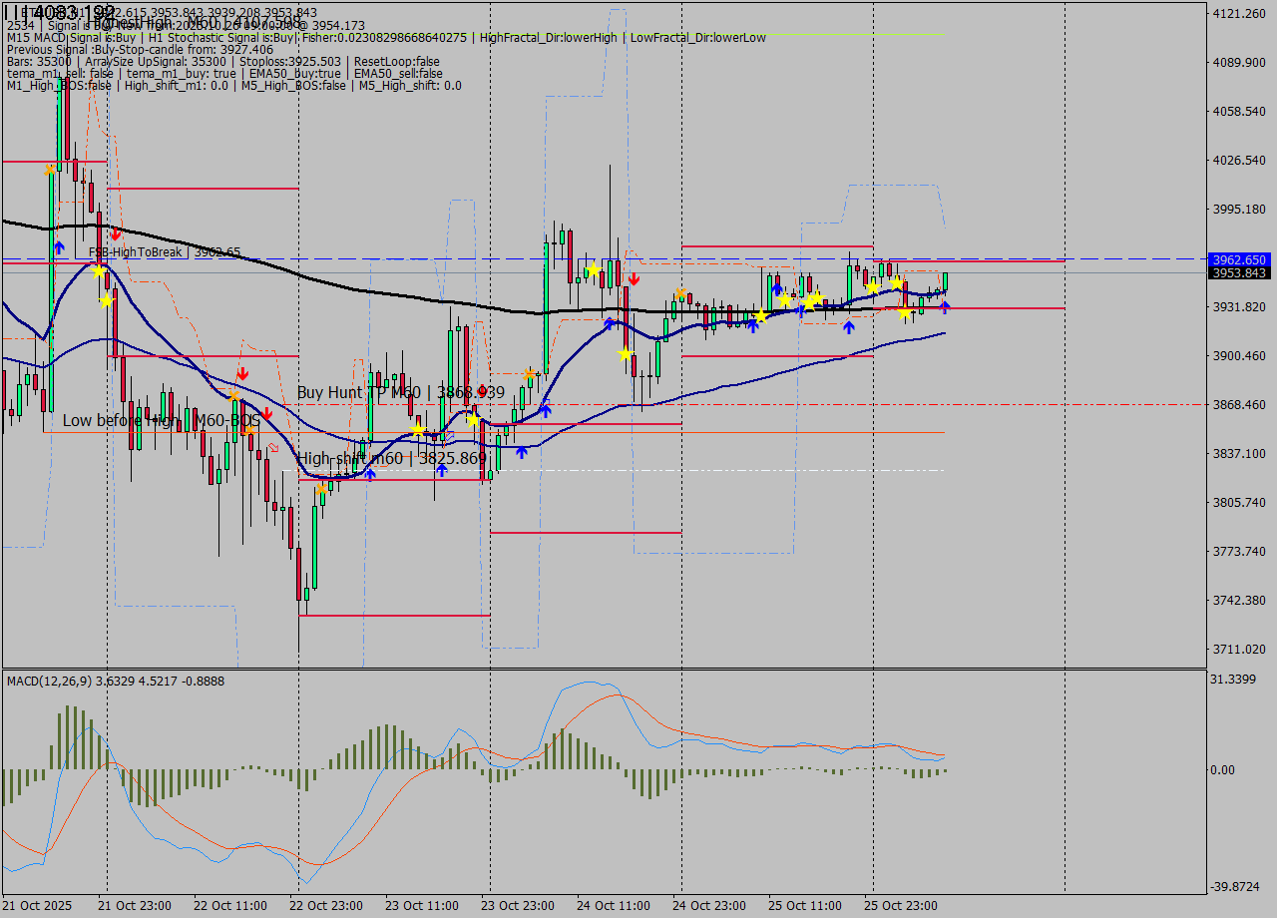This screenshot has height=918, width=1277.
Task: Click the red horizontal support line near 3837
Action: click(399, 478)
